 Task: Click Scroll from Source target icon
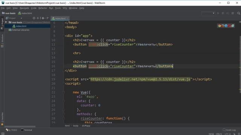(x=34, y=18)
